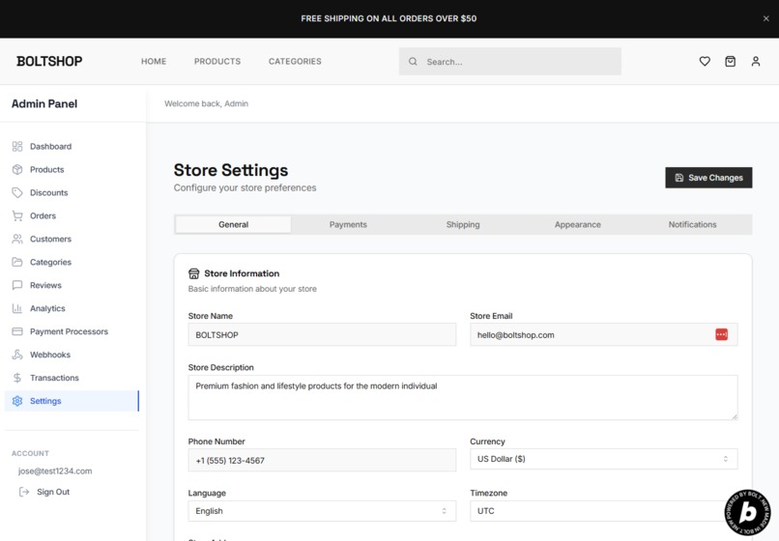Click the Admin Panel heading

pyautogui.click(x=44, y=103)
